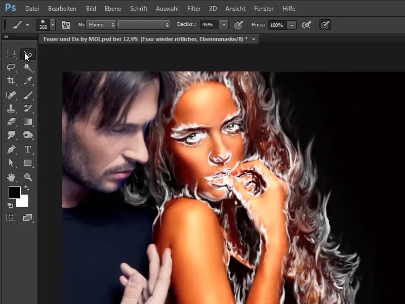Toggle pressure for size button

[x=325, y=25]
